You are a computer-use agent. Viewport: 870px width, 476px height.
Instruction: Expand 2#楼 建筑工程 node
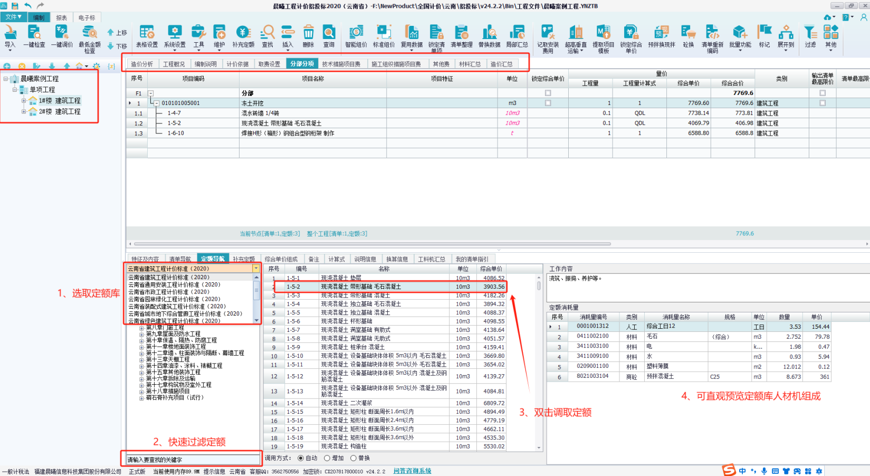point(24,111)
